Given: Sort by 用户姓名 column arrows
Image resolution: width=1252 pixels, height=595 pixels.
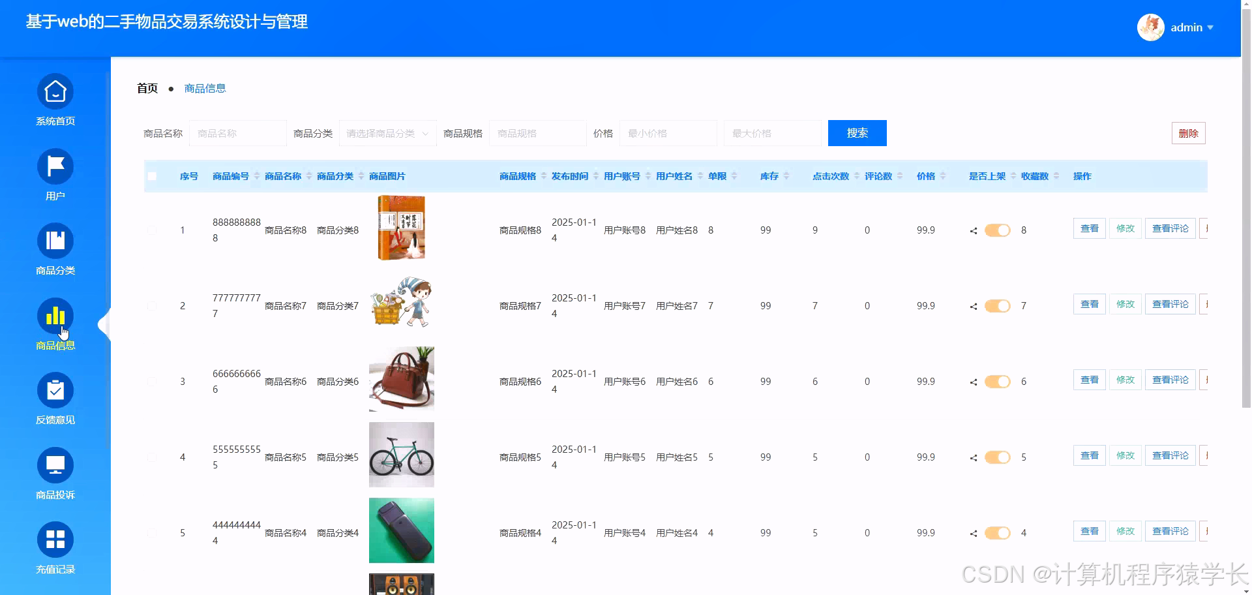Looking at the screenshot, I should tap(700, 176).
